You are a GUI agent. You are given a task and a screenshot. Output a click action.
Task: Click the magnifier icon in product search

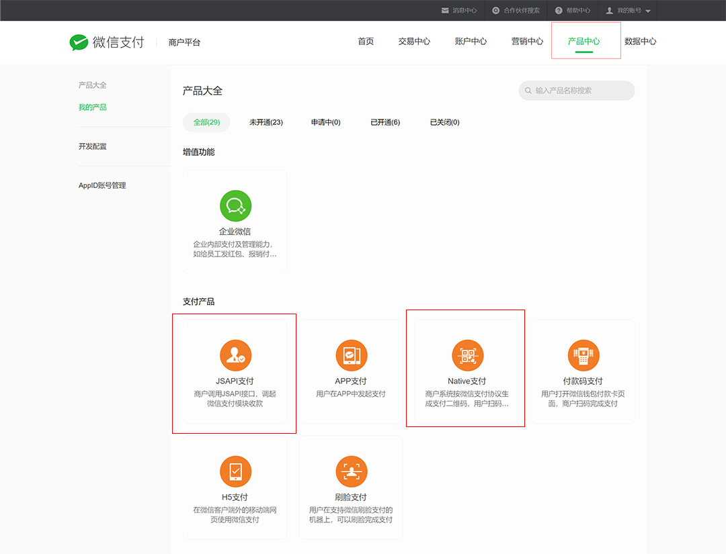[528, 91]
